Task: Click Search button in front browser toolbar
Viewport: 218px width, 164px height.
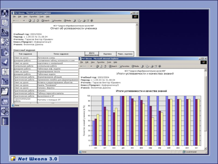Action: coord(113,66)
